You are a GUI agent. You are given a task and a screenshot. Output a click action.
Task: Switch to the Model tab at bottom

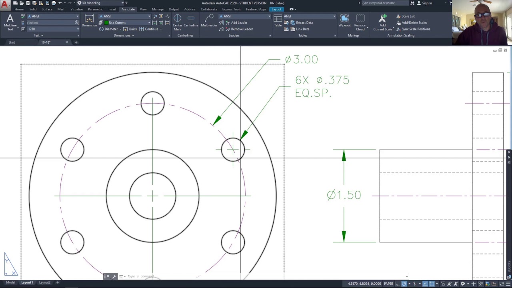(x=10, y=282)
